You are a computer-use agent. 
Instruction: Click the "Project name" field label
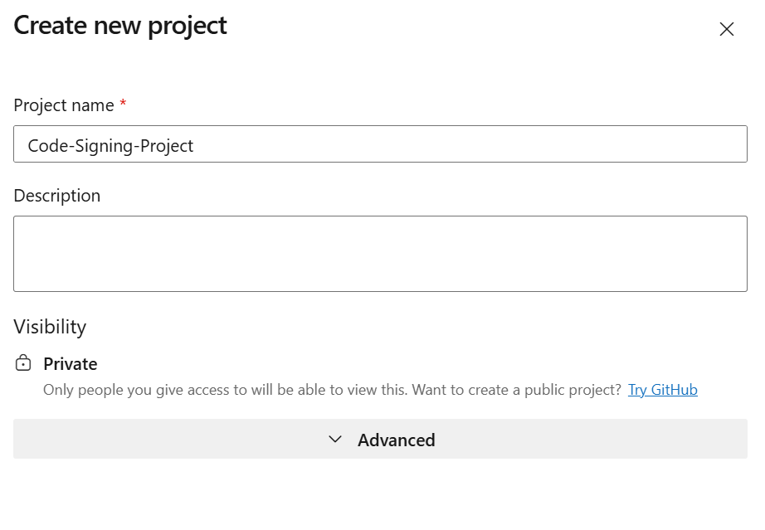[x=64, y=105]
